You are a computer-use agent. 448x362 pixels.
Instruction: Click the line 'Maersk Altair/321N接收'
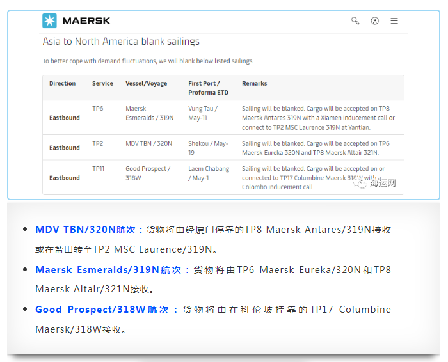coord(95,289)
